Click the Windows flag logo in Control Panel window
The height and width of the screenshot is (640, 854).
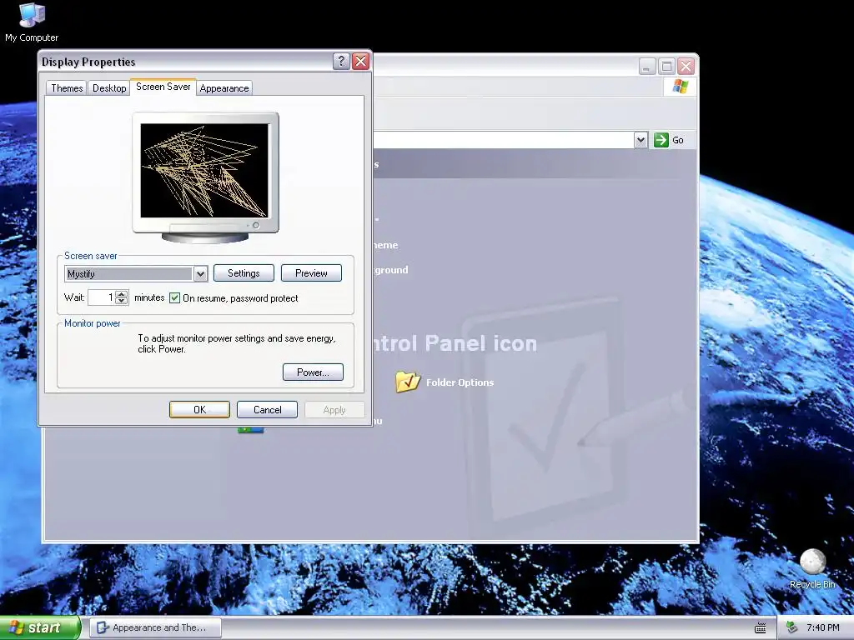click(x=680, y=86)
